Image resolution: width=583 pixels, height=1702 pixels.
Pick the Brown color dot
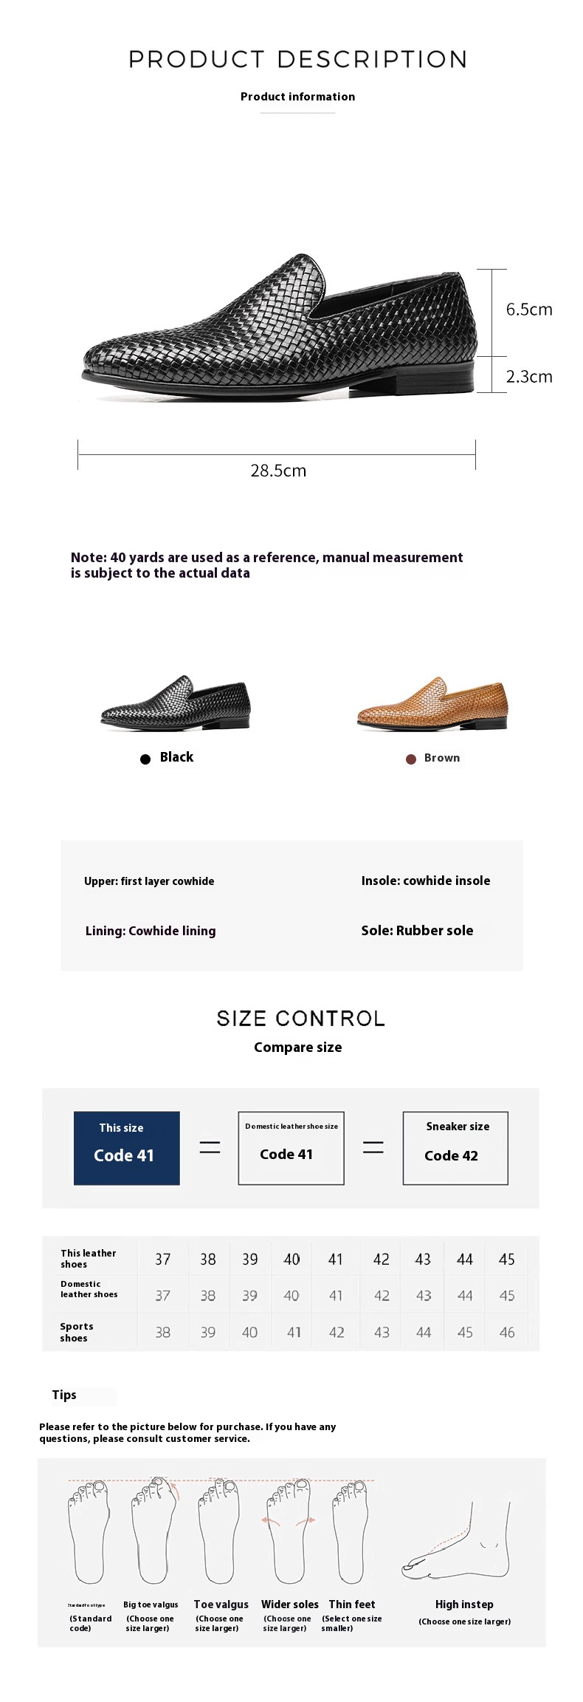(411, 759)
